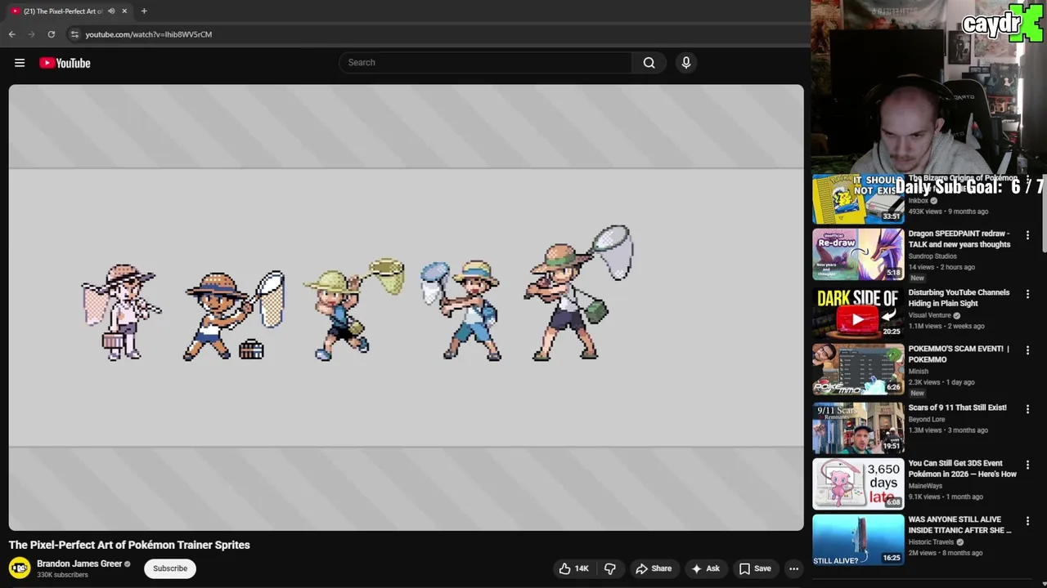Close The Pixel-Perfect Art browser tab
This screenshot has height=588, width=1047.
(x=124, y=11)
